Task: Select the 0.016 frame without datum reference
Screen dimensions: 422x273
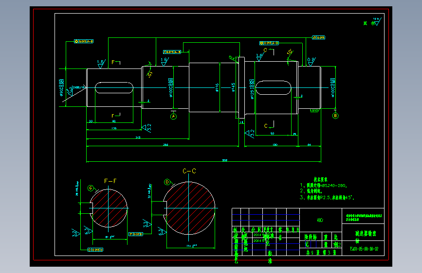Action: click(319, 37)
